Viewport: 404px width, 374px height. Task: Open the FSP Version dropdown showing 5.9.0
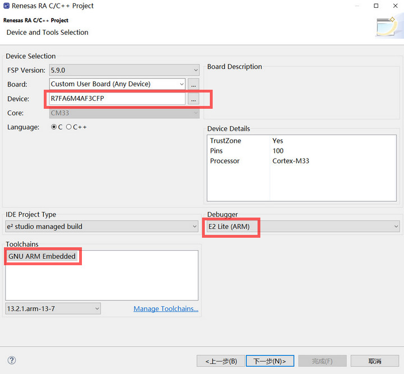click(x=124, y=70)
